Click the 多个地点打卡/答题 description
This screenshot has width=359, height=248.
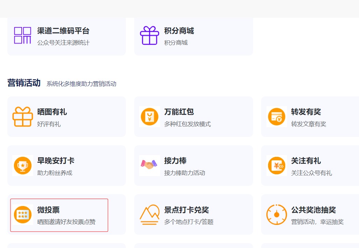[x=189, y=222]
